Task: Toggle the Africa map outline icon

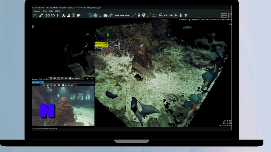Action: click(90, 15)
